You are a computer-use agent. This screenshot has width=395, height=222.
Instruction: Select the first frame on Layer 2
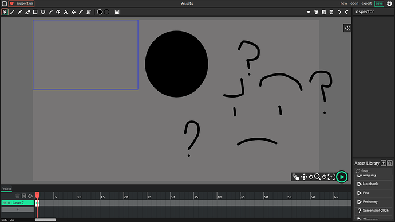37,203
